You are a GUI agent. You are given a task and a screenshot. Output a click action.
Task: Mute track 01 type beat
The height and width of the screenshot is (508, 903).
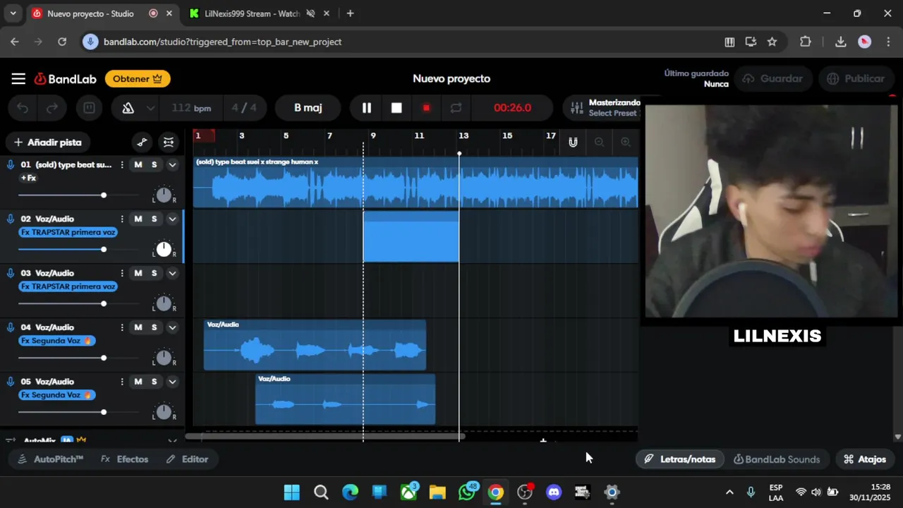[138, 165]
